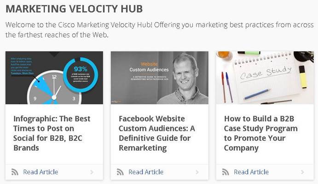
Task: Click arrow chevron on the Infographic card footer
Action: click(x=92, y=172)
